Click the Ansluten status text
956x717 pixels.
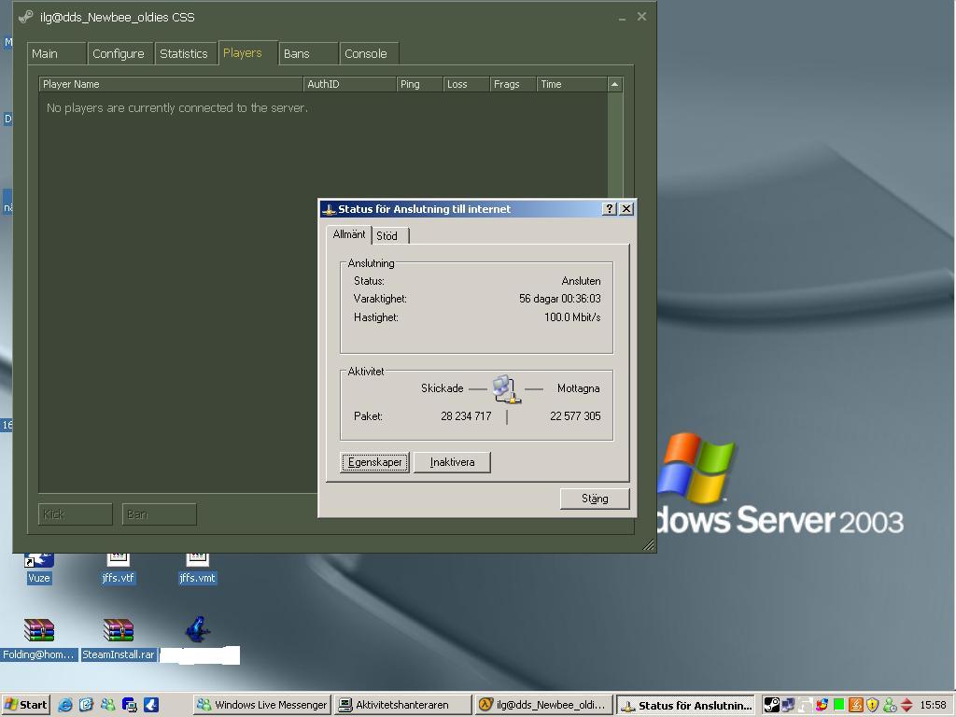pyautogui.click(x=581, y=281)
